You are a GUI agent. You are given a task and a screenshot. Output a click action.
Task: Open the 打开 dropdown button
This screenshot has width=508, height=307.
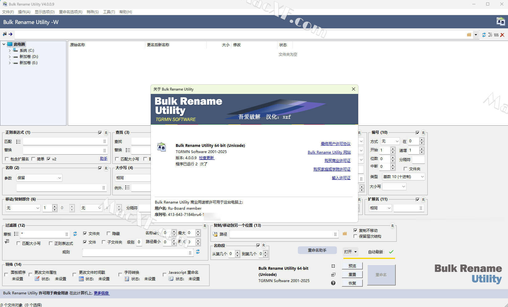(x=350, y=252)
